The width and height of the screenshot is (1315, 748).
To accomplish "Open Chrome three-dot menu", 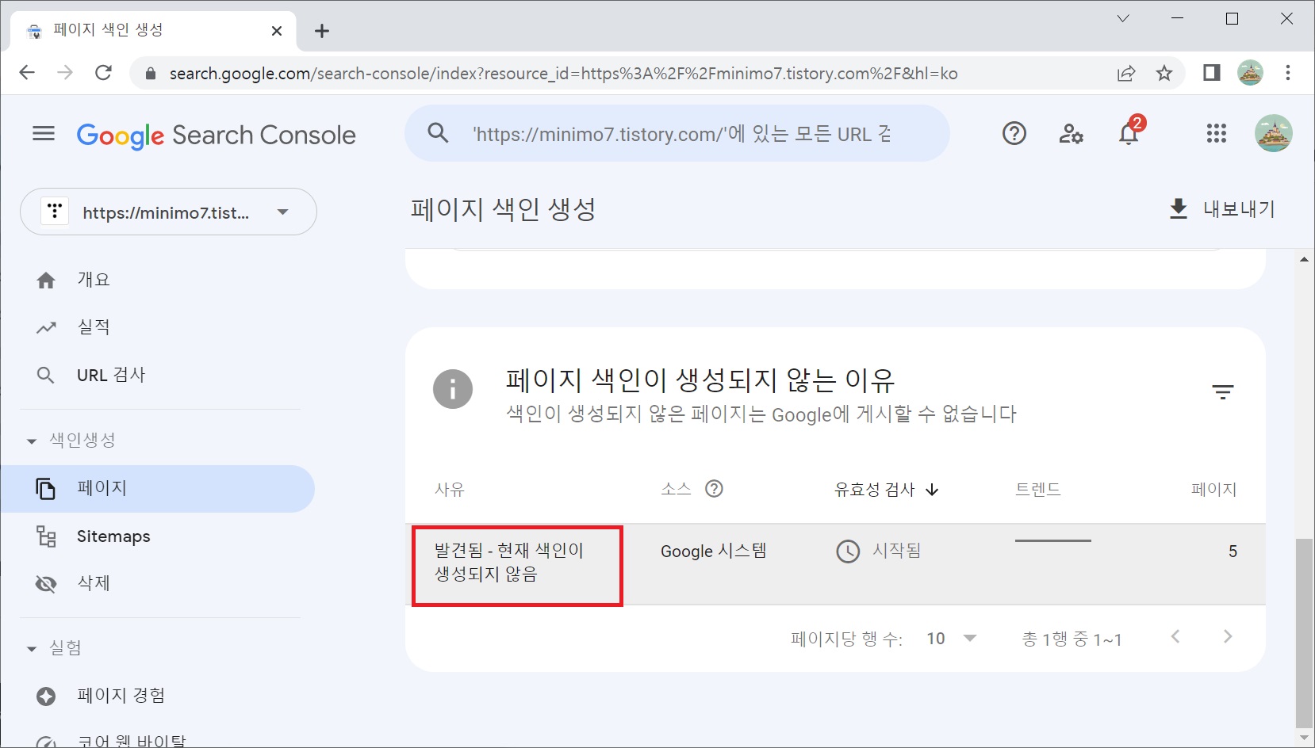I will (1288, 73).
